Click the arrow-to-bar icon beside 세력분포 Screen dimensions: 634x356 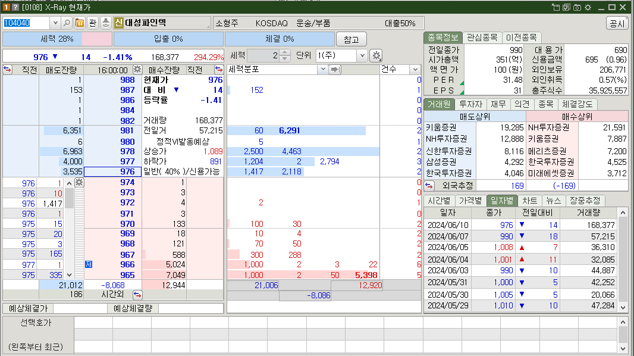click(335, 70)
